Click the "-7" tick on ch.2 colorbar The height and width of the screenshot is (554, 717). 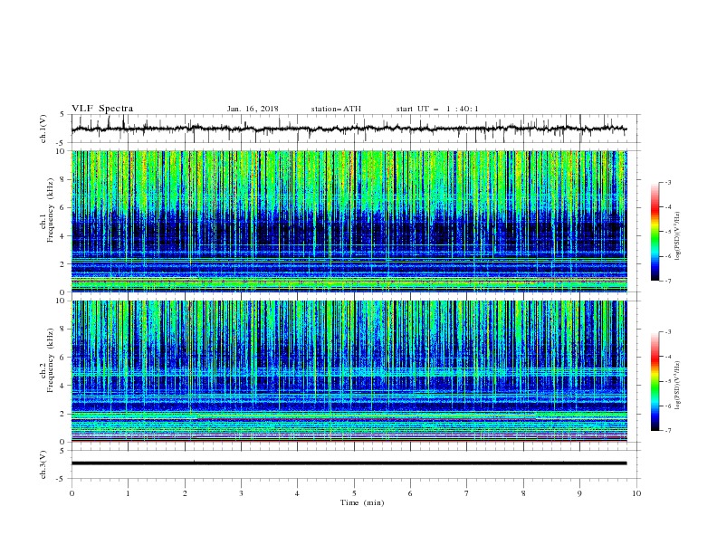point(667,430)
